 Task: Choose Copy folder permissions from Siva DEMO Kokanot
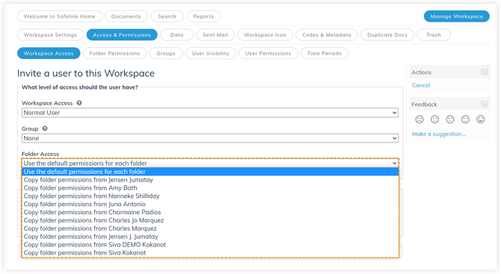(210, 245)
